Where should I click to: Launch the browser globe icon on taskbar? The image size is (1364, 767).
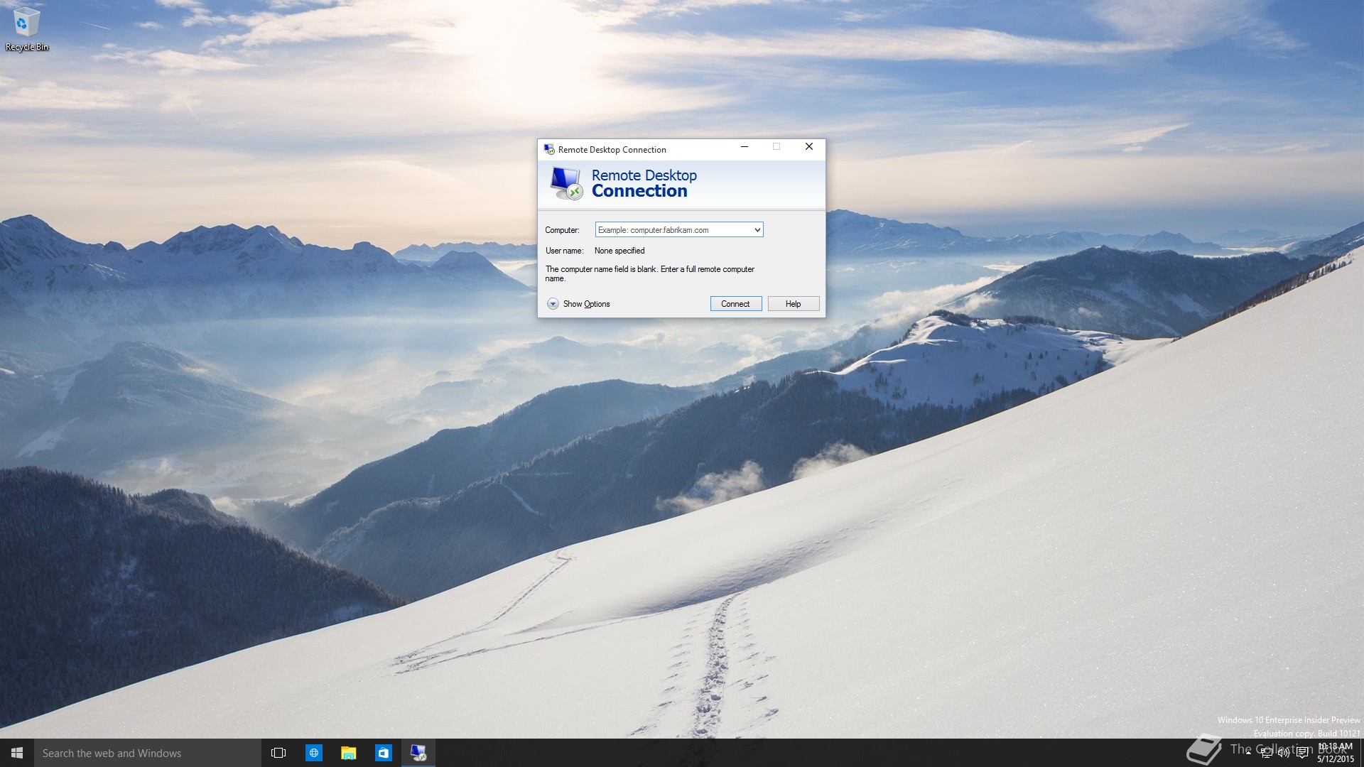[313, 753]
